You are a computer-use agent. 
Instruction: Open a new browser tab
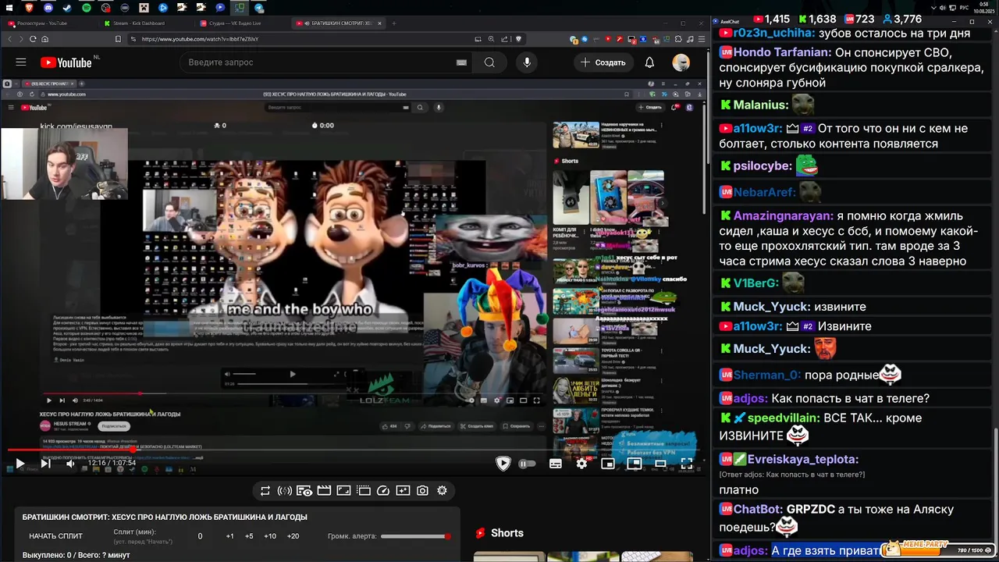point(396,23)
